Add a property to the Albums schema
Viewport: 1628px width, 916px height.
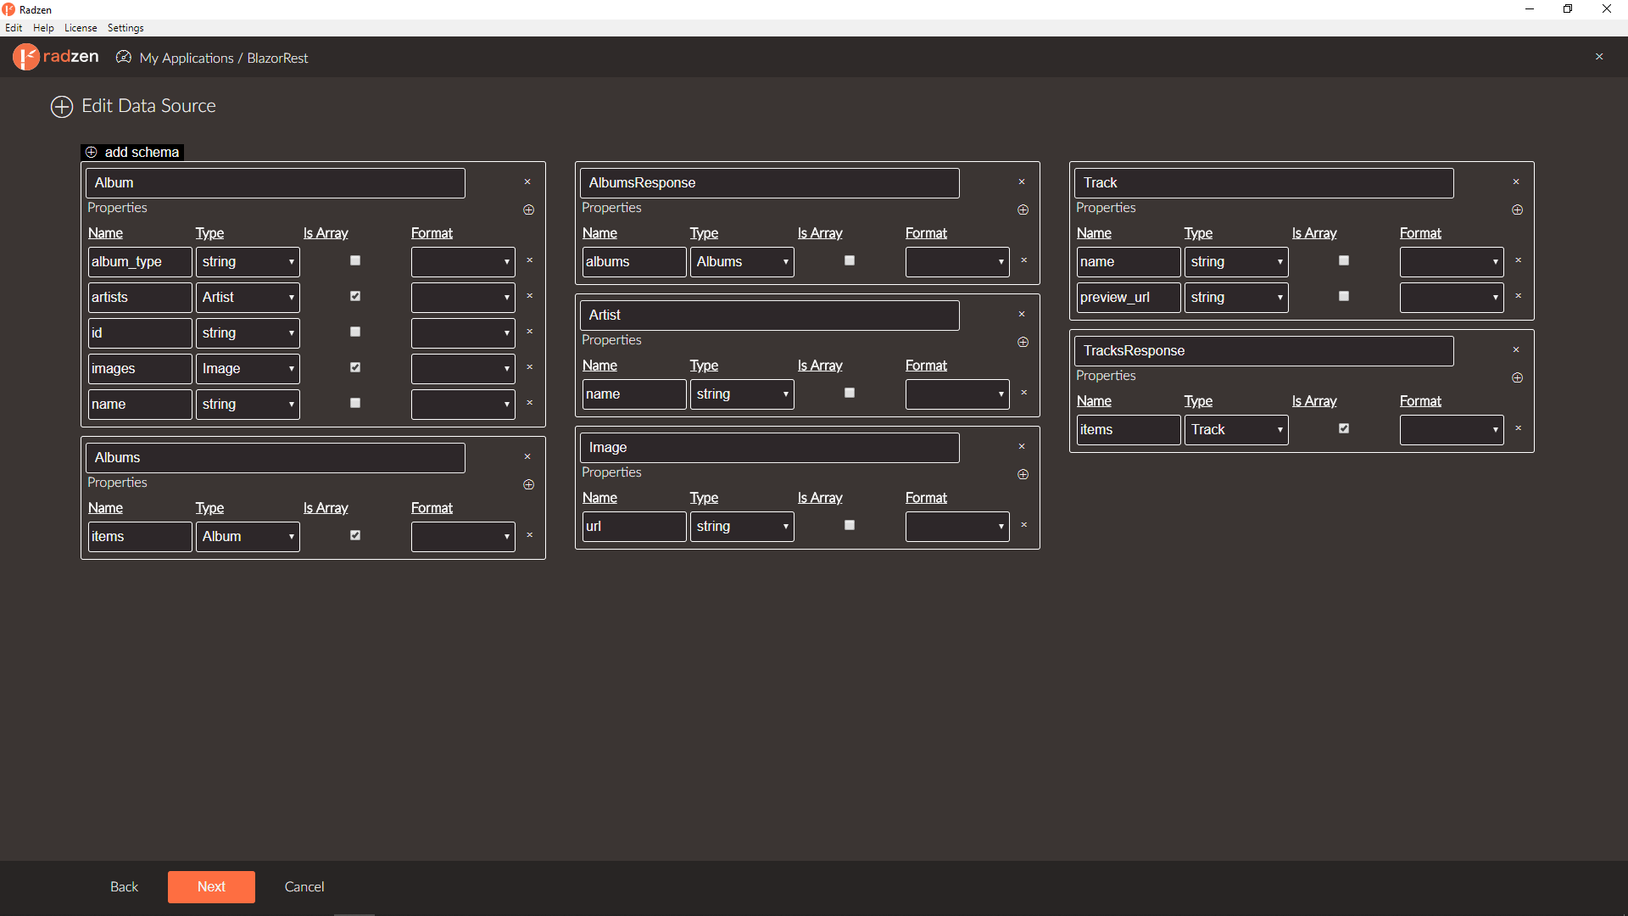529,484
